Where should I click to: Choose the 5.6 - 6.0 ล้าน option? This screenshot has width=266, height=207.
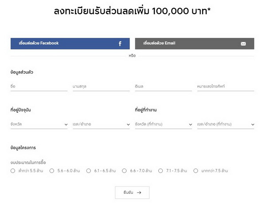(x=52, y=170)
